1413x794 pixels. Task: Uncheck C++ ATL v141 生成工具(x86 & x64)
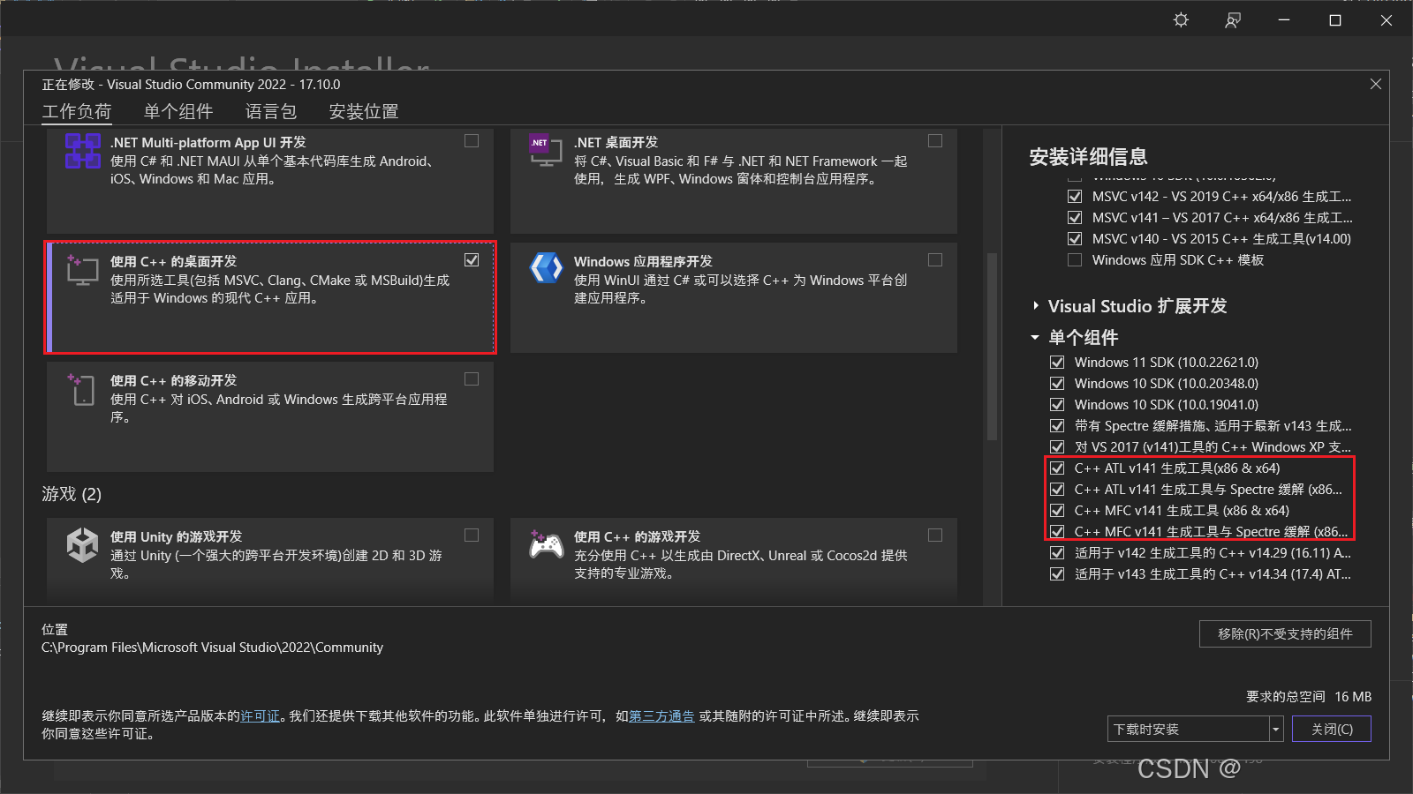1057,468
